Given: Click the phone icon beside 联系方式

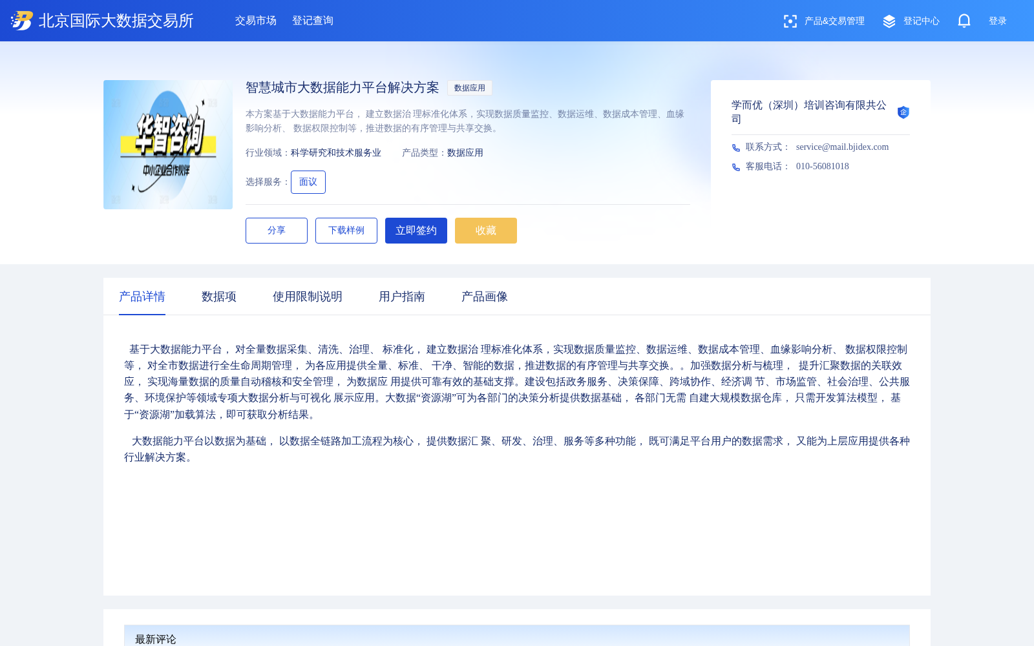Looking at the screenshot, I should pyautogui.click(x=736, y=148).
